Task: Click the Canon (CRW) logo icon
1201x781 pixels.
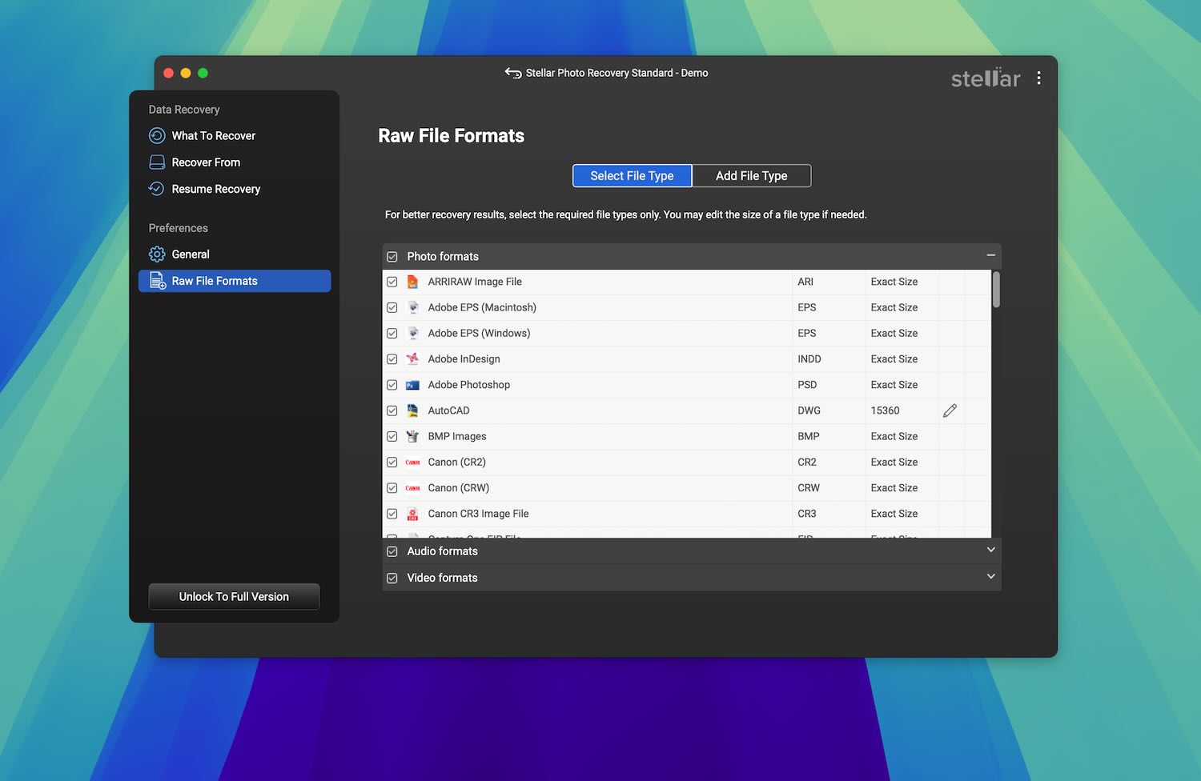Action: [412, 488]
